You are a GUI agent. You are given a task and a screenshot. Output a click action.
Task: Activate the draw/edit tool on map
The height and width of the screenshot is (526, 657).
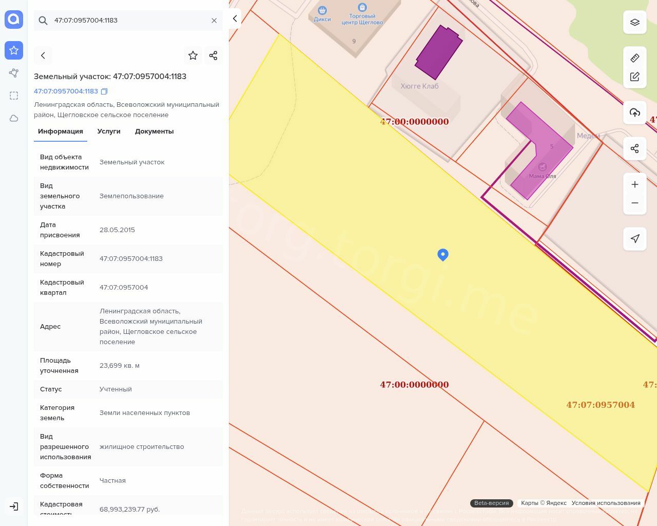[635, 77]
